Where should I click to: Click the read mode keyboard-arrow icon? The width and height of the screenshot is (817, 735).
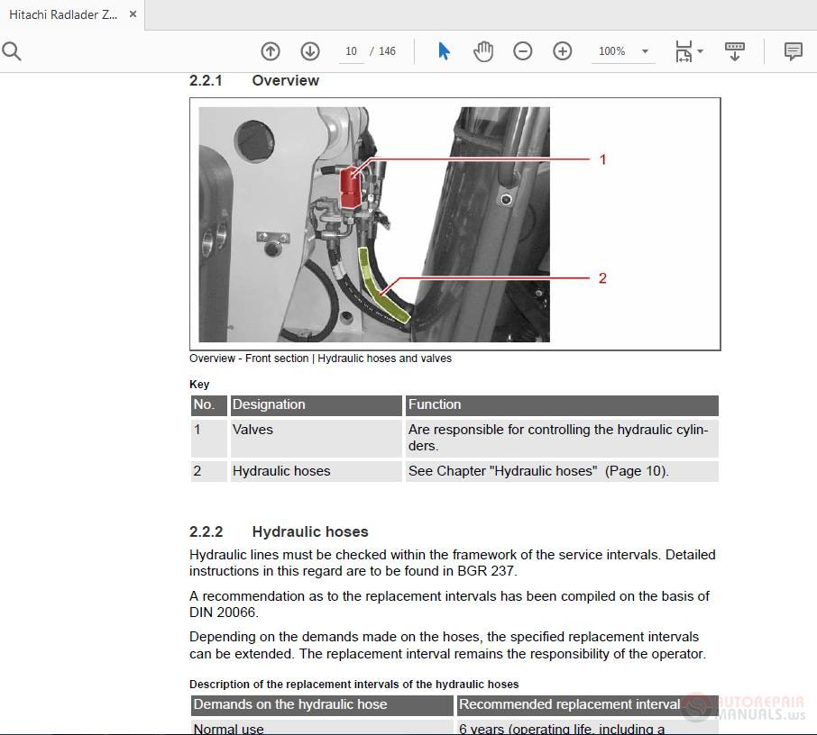735,51
